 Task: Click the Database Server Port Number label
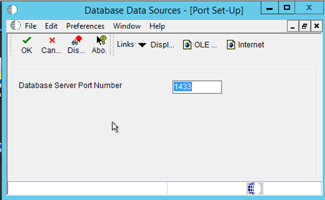tap(70, 85)
